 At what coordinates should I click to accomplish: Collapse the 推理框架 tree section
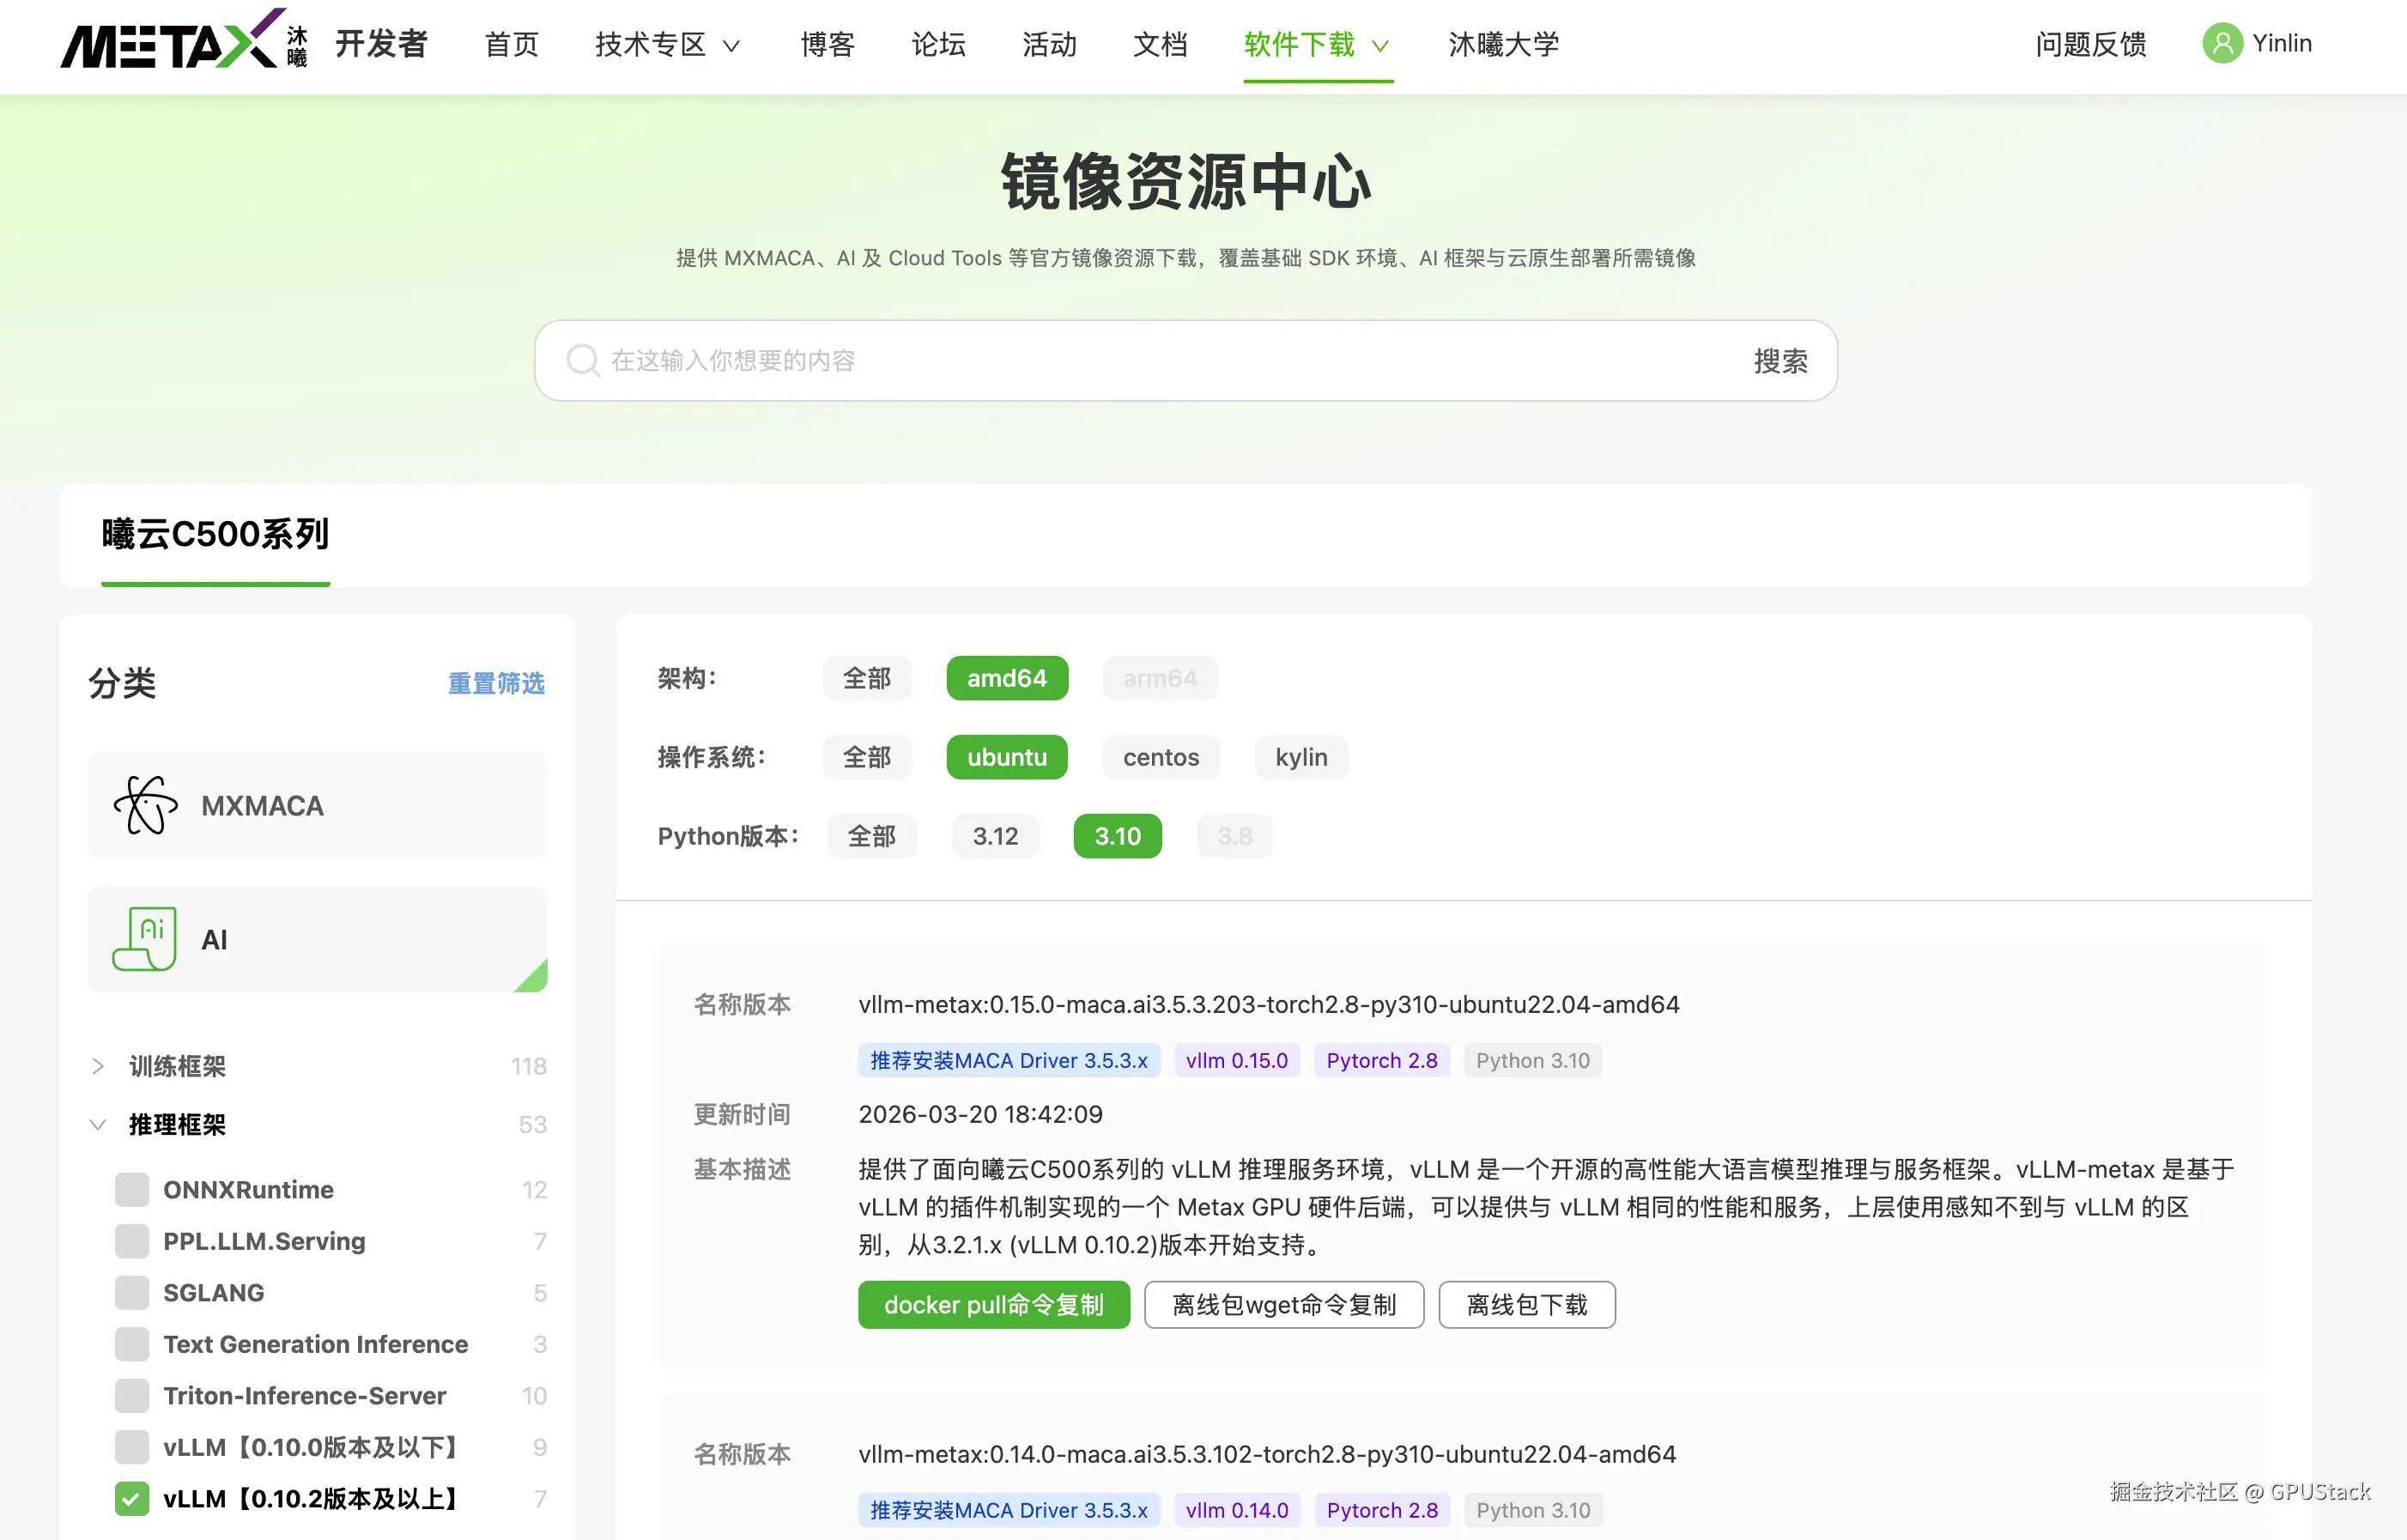[98, 1124]
